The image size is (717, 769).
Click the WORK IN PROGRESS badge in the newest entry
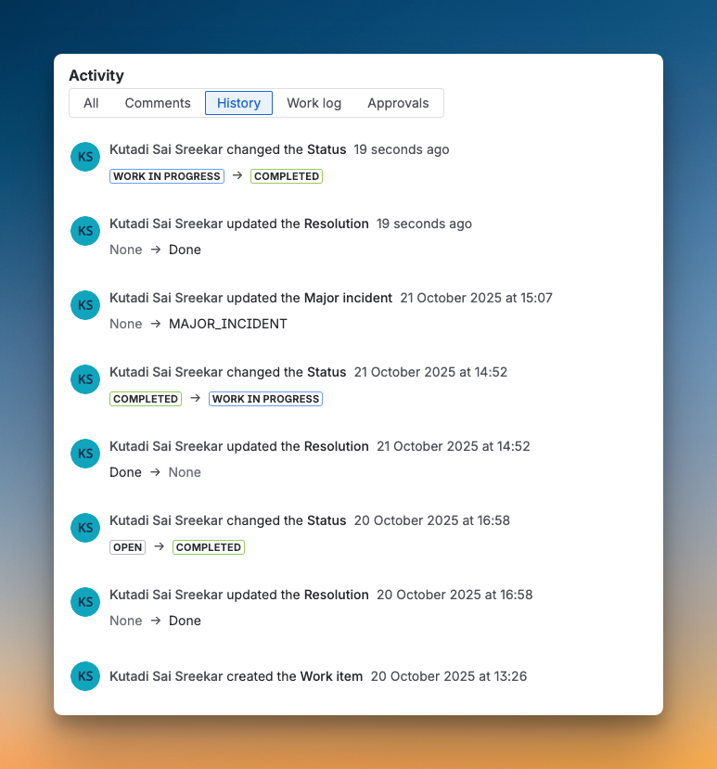(x=167, y=176)
